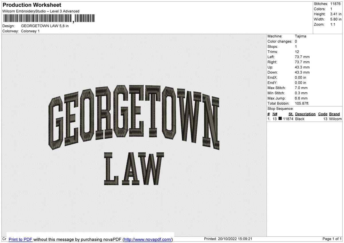Expand the Description column in Stop Sequence
Image resolution: width=344 pixels, height=243 pixels.
coord(305,114)
